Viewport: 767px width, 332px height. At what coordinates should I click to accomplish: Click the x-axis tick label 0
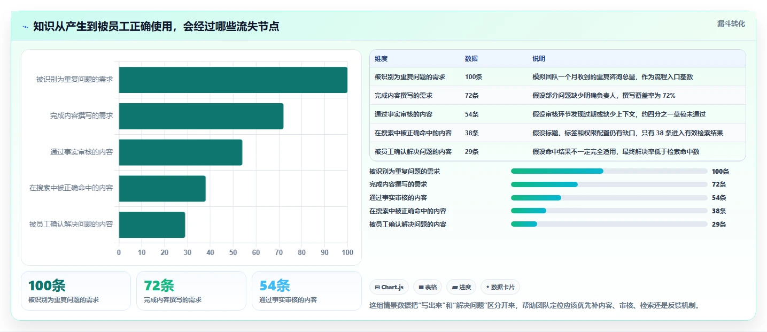pos(119,252)
